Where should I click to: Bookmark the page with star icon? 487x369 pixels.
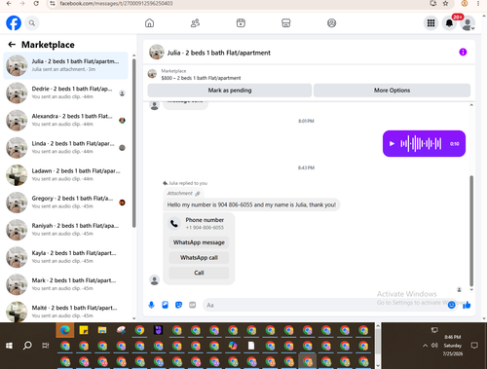coord(445,4)
